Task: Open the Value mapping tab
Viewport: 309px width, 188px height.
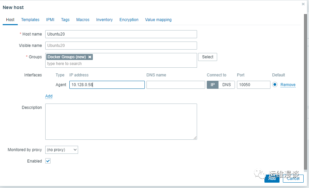Action: coord(158,20)
